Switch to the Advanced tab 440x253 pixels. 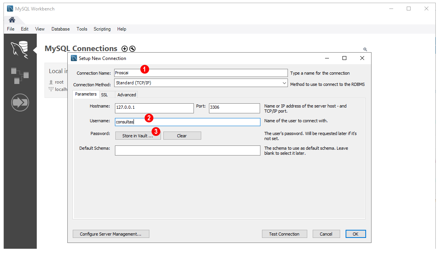click(127, 95)
